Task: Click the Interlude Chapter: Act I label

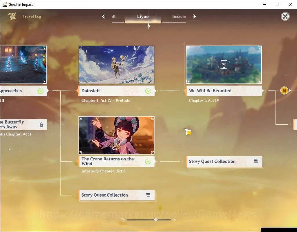Action: pos(103,171)
